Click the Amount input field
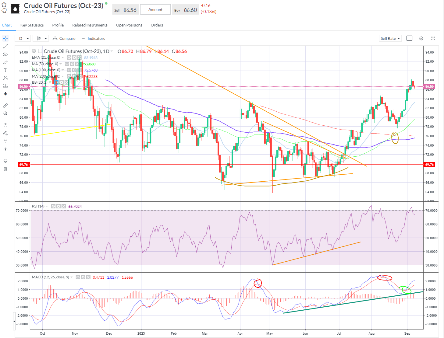 155,10
